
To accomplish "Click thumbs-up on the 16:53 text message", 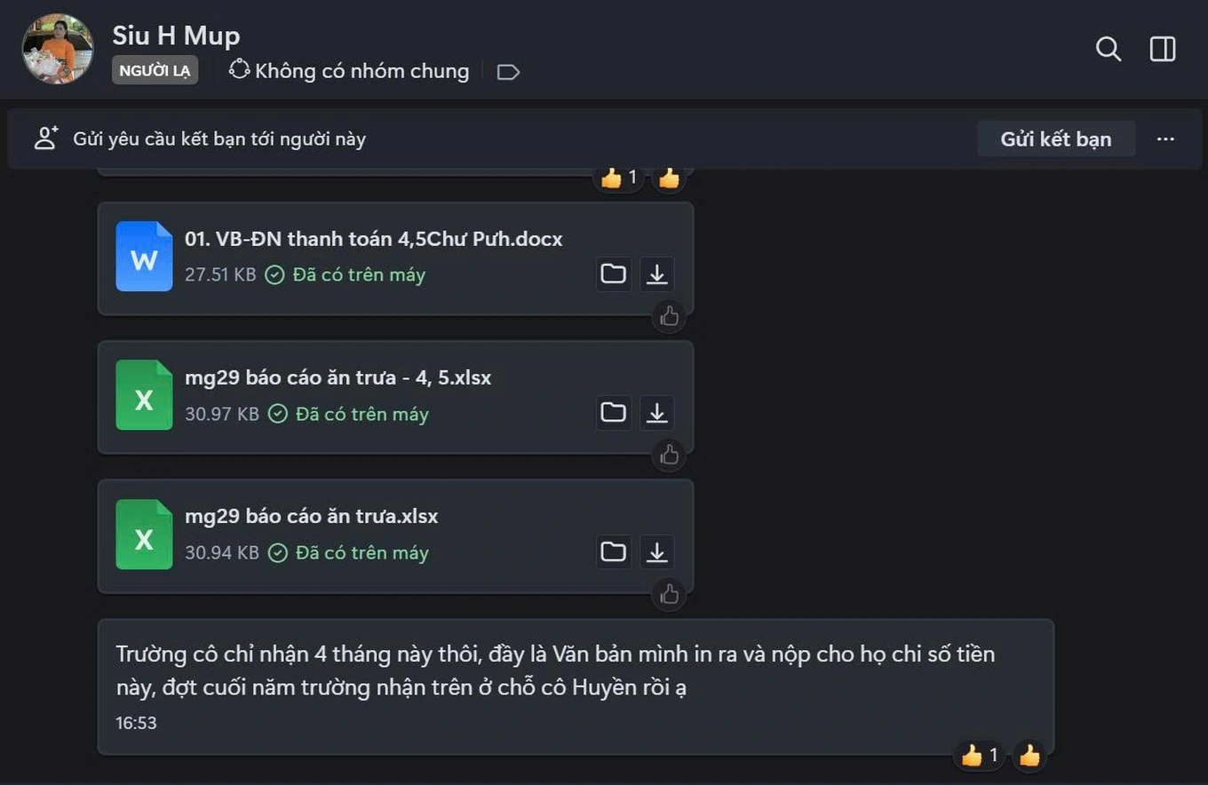I will tap(1029, 756).
